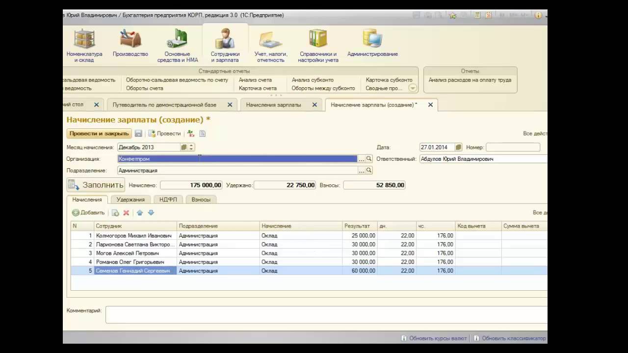
Task: Delete selected row with red X icon
Action: click(126, 213)
